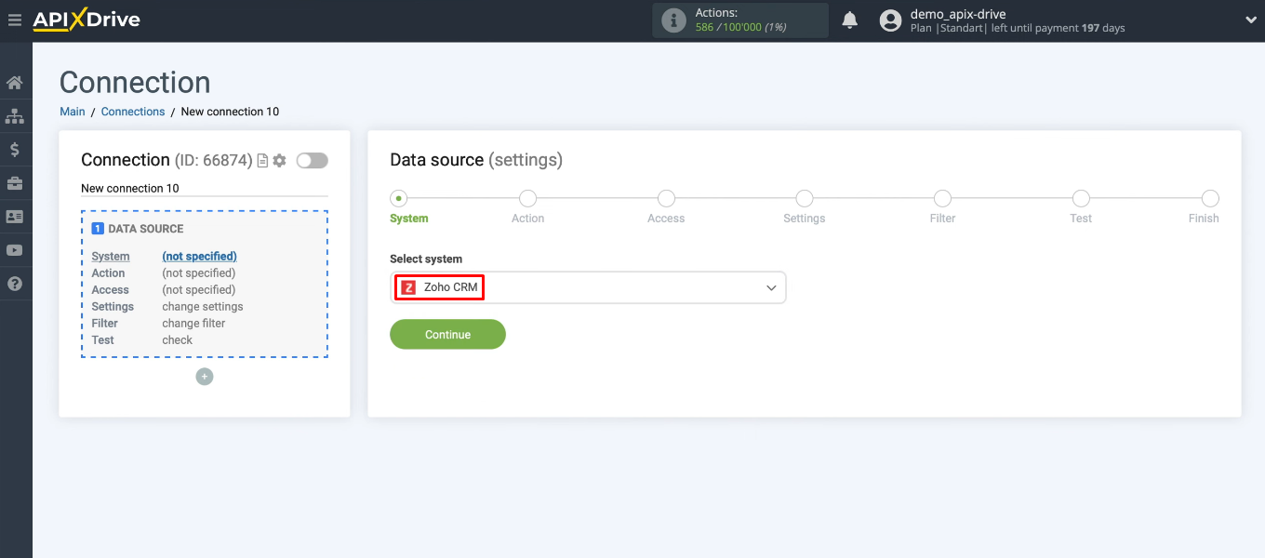Image resolution: width=1265 pixels, height=558 pixels.
Task: Switch to the Filter step
Action: pyautogui.click(x=942, y=198)
